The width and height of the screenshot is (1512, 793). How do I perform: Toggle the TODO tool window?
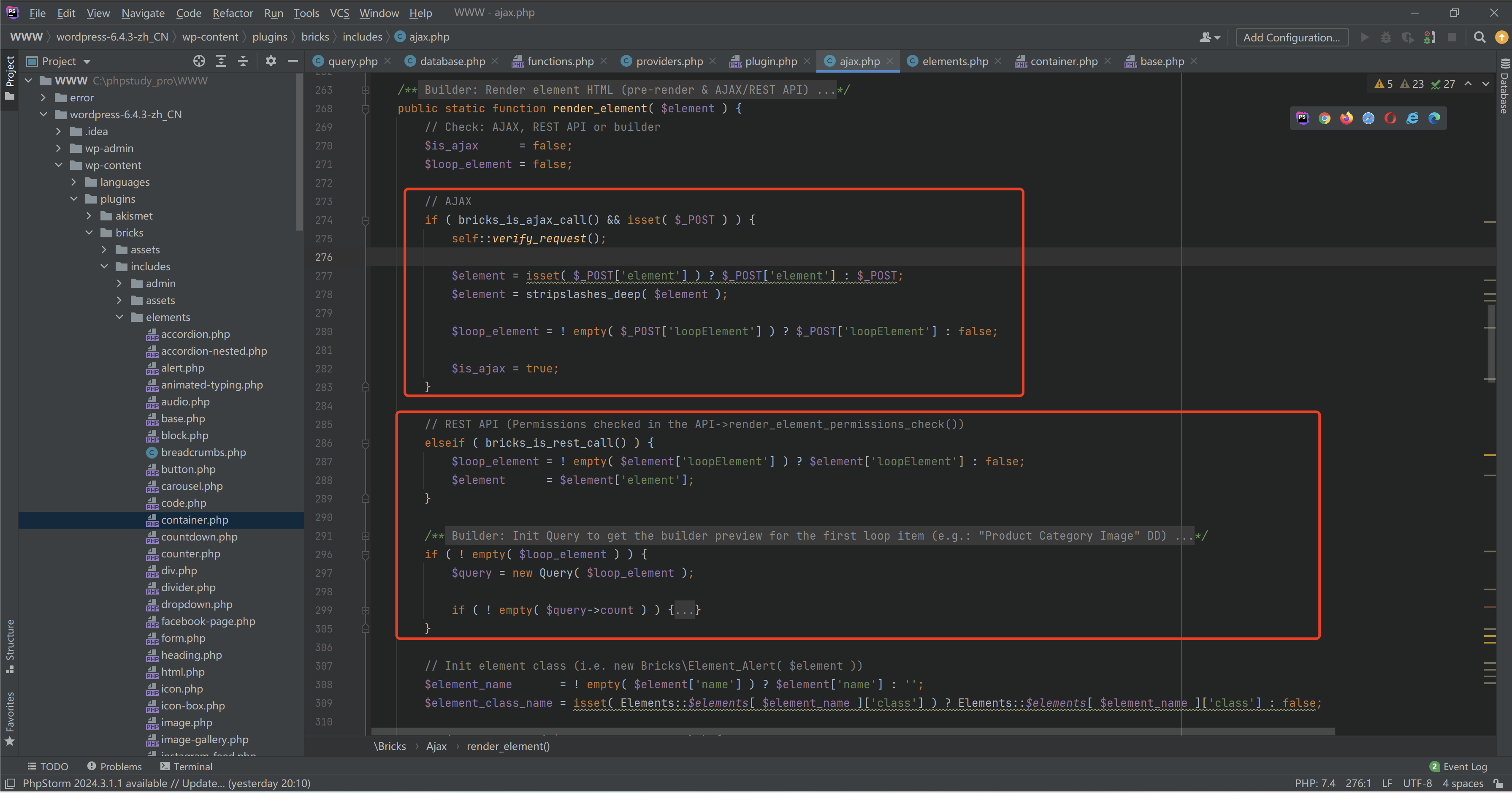[x=48, y=766]
